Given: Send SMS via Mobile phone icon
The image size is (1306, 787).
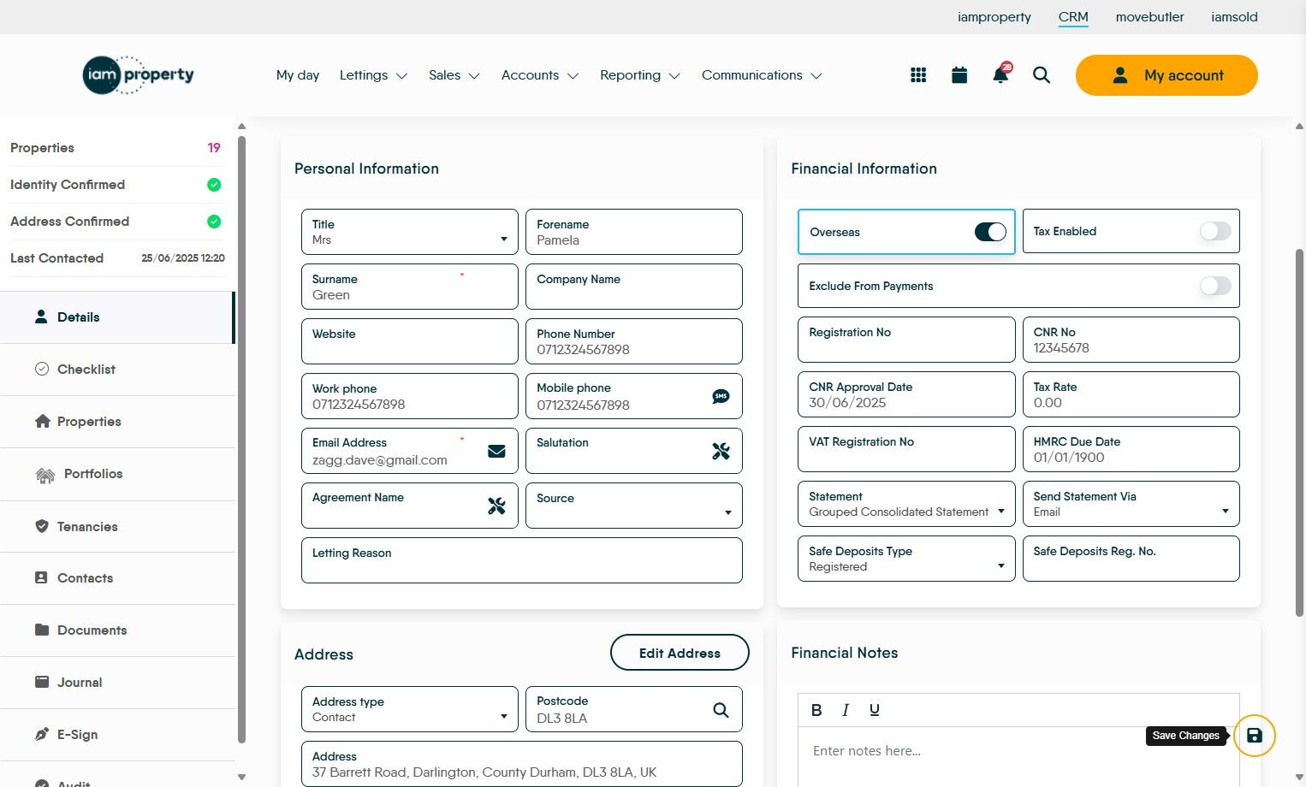Looking at the screenshot, I should [721, 396].
